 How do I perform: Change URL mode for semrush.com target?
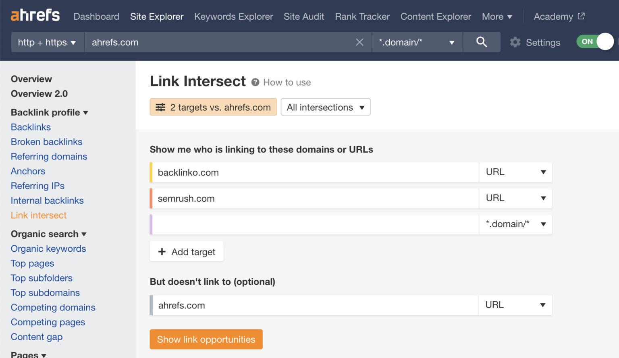click(515, 198)
